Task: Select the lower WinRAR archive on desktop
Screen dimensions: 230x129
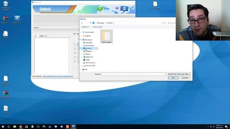Action: (x=6, y=95)
